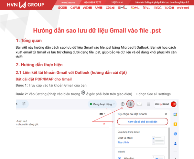The width and height of the screenshot is (194, 159).
Task: Click the back arrow in Gmail toolbar
Action: coord(17,104)
